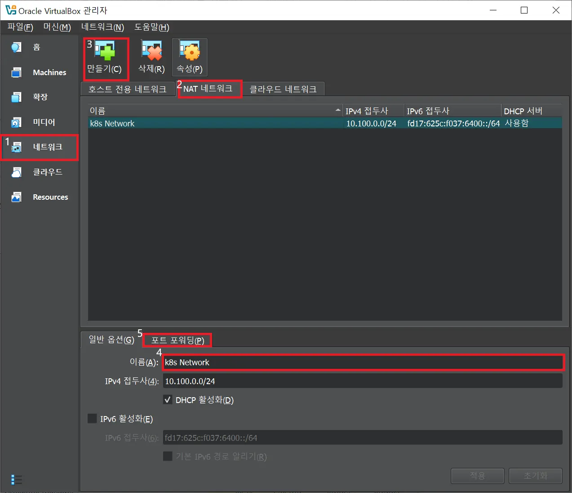Open the 머신(M) menu
The image size is (572, 493).
[57, 27]
